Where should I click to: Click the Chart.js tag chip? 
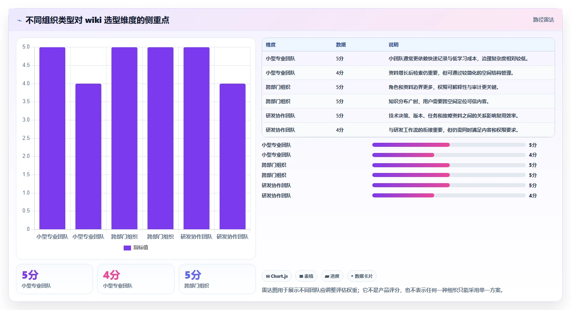pyautogui.click(x=277, y=276)
